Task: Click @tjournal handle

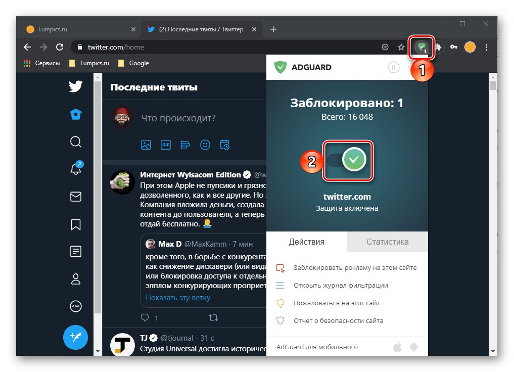Action: point(177,338)
